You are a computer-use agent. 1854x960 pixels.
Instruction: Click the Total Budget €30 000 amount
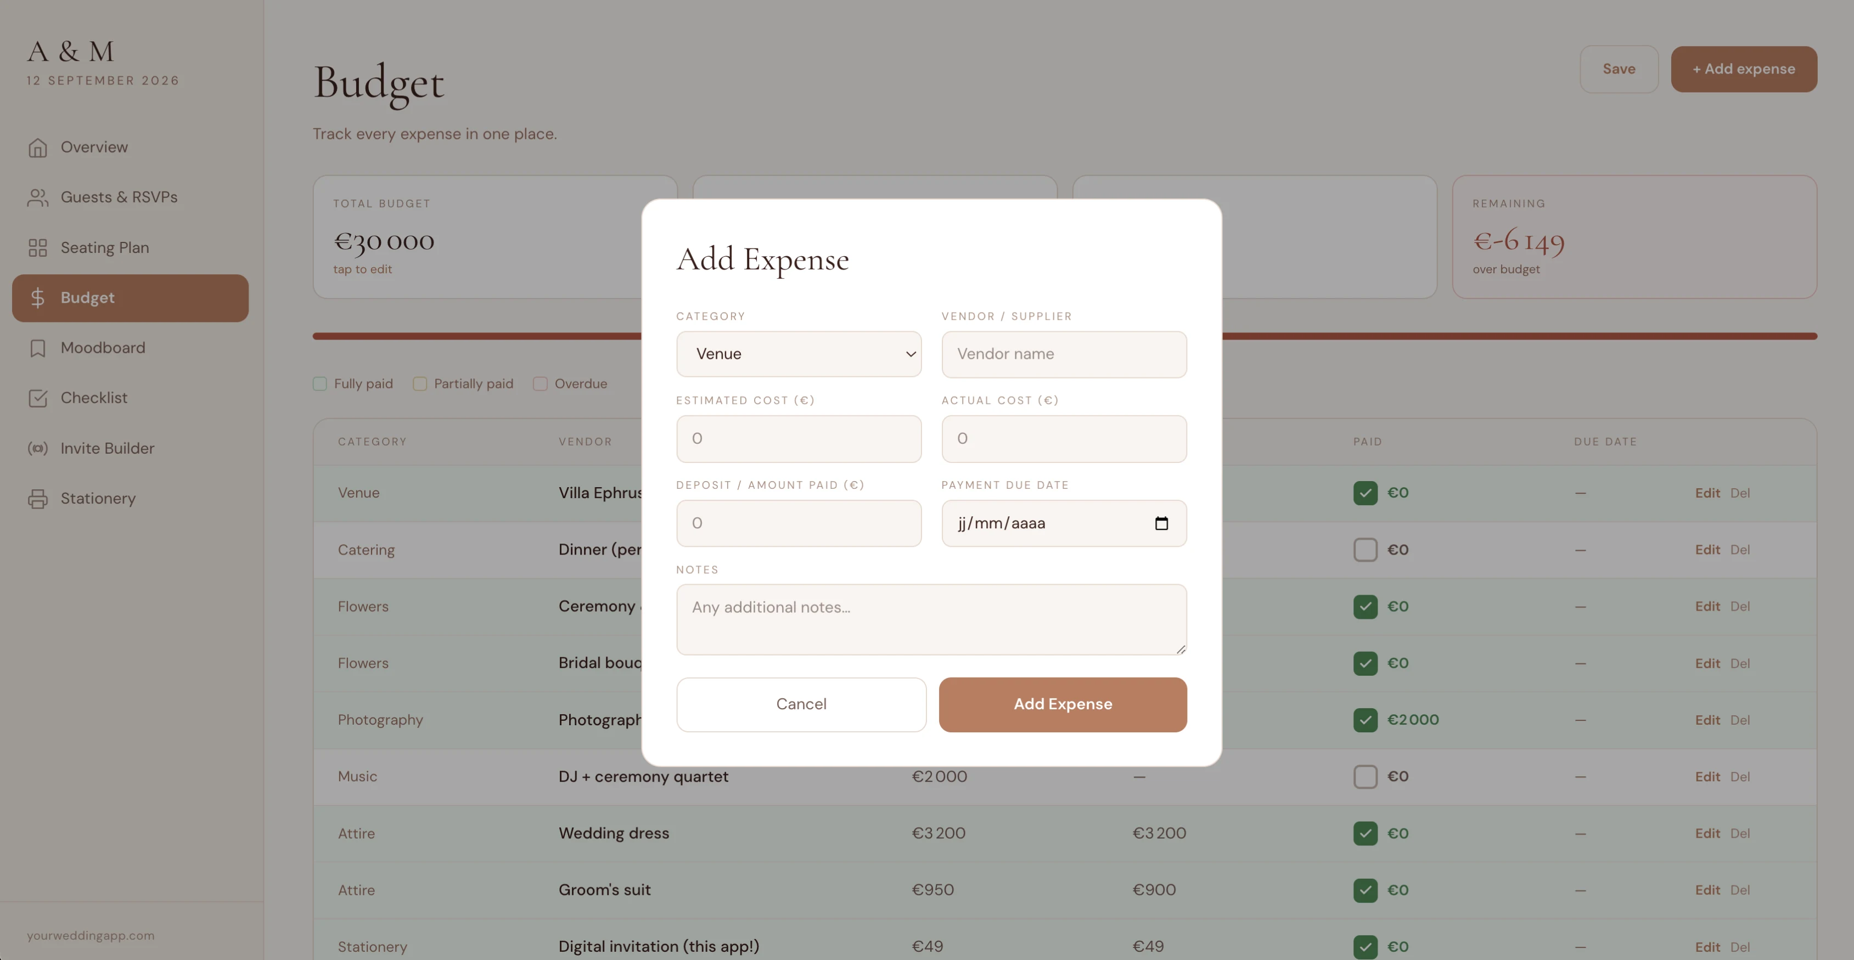(384, 241)
